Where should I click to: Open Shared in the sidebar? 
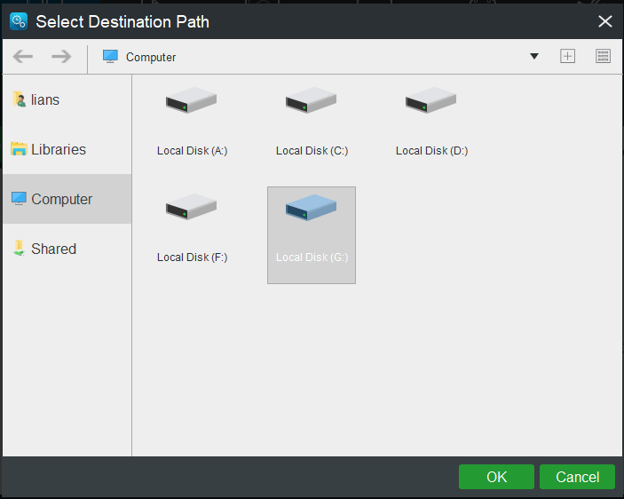[67, 249]
